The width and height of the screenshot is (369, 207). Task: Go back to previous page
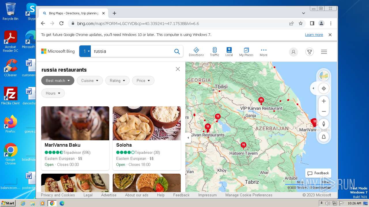pos(43,24)
